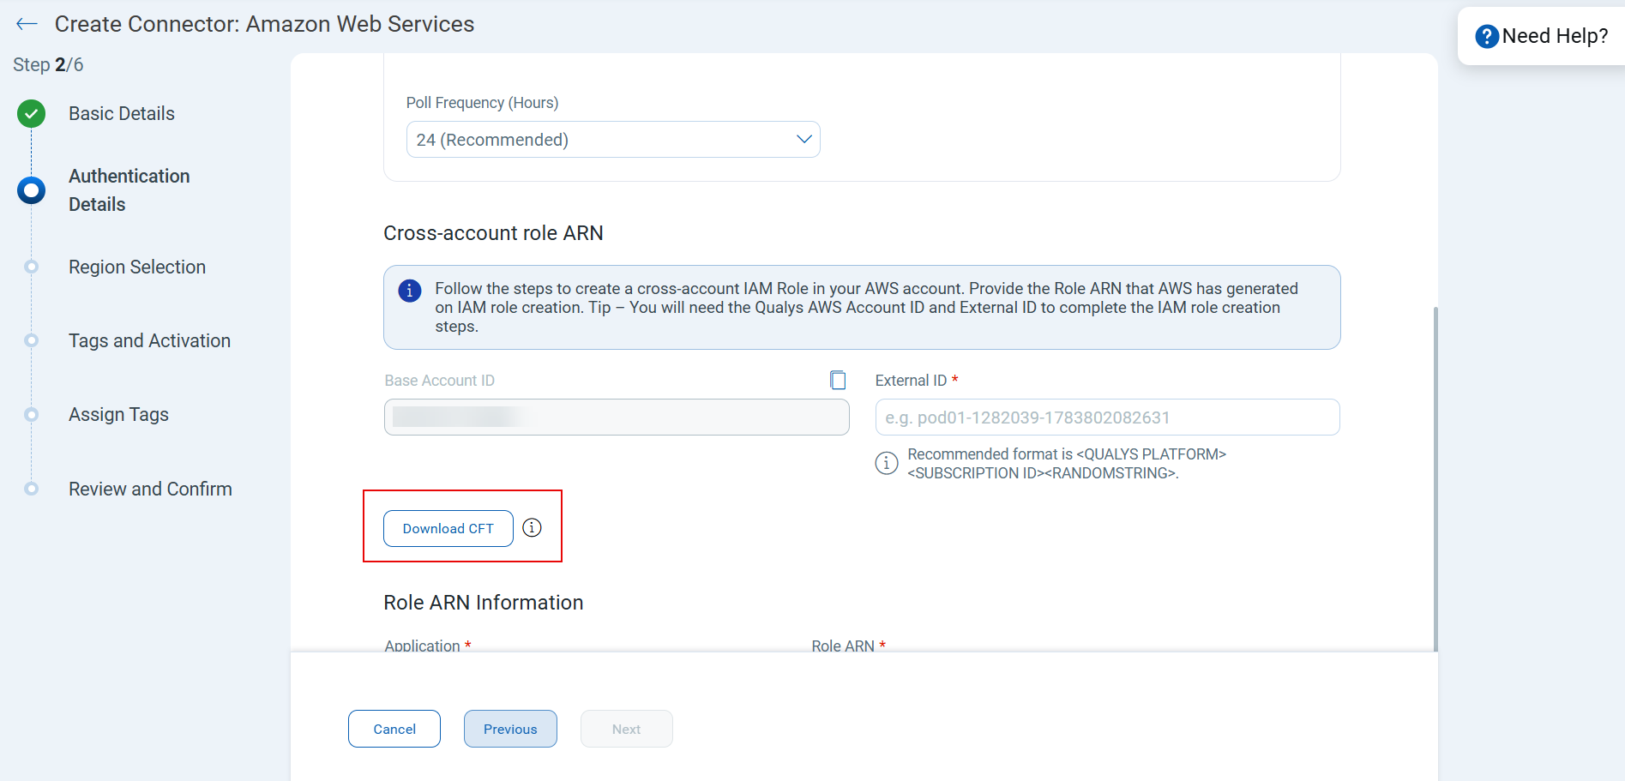Open the Poll Frequency dropdown
Image resolution: width=1625 pixels, height=781 pixels.
point(613,140)
